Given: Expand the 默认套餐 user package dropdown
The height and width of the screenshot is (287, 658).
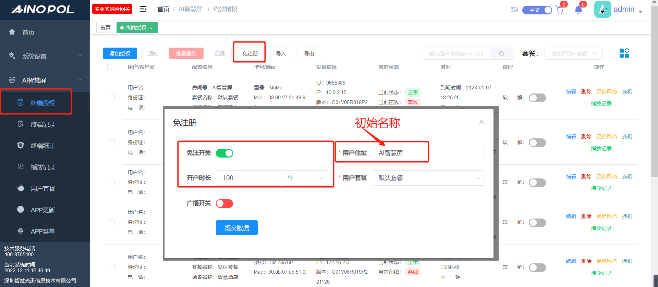Looking at the screenshot, I should 428,178.
